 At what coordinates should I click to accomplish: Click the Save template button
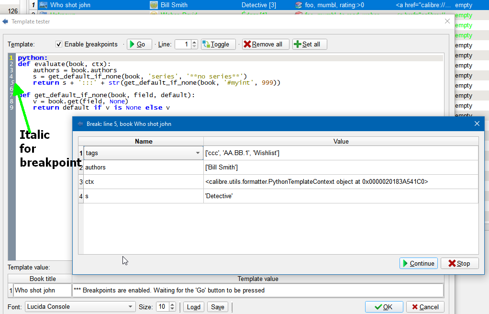217,307
